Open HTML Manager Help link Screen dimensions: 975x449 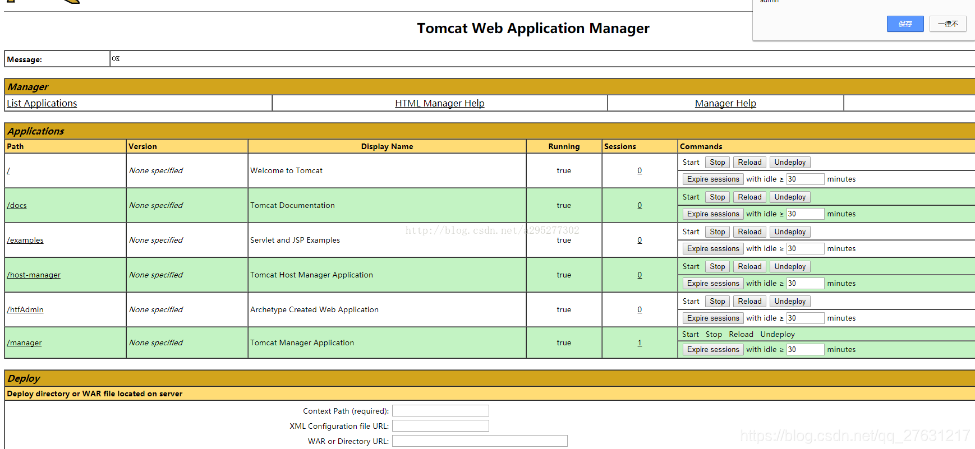pos(440,103)
